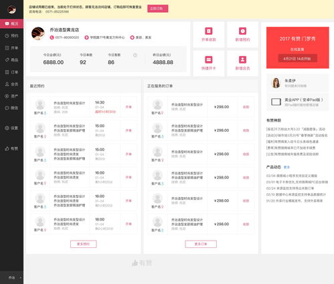Screen dimensions: 334x284
Task: Click the pink 立即订购 button in yellow banner
Action: pyautogui.click(x=158, y=9)
